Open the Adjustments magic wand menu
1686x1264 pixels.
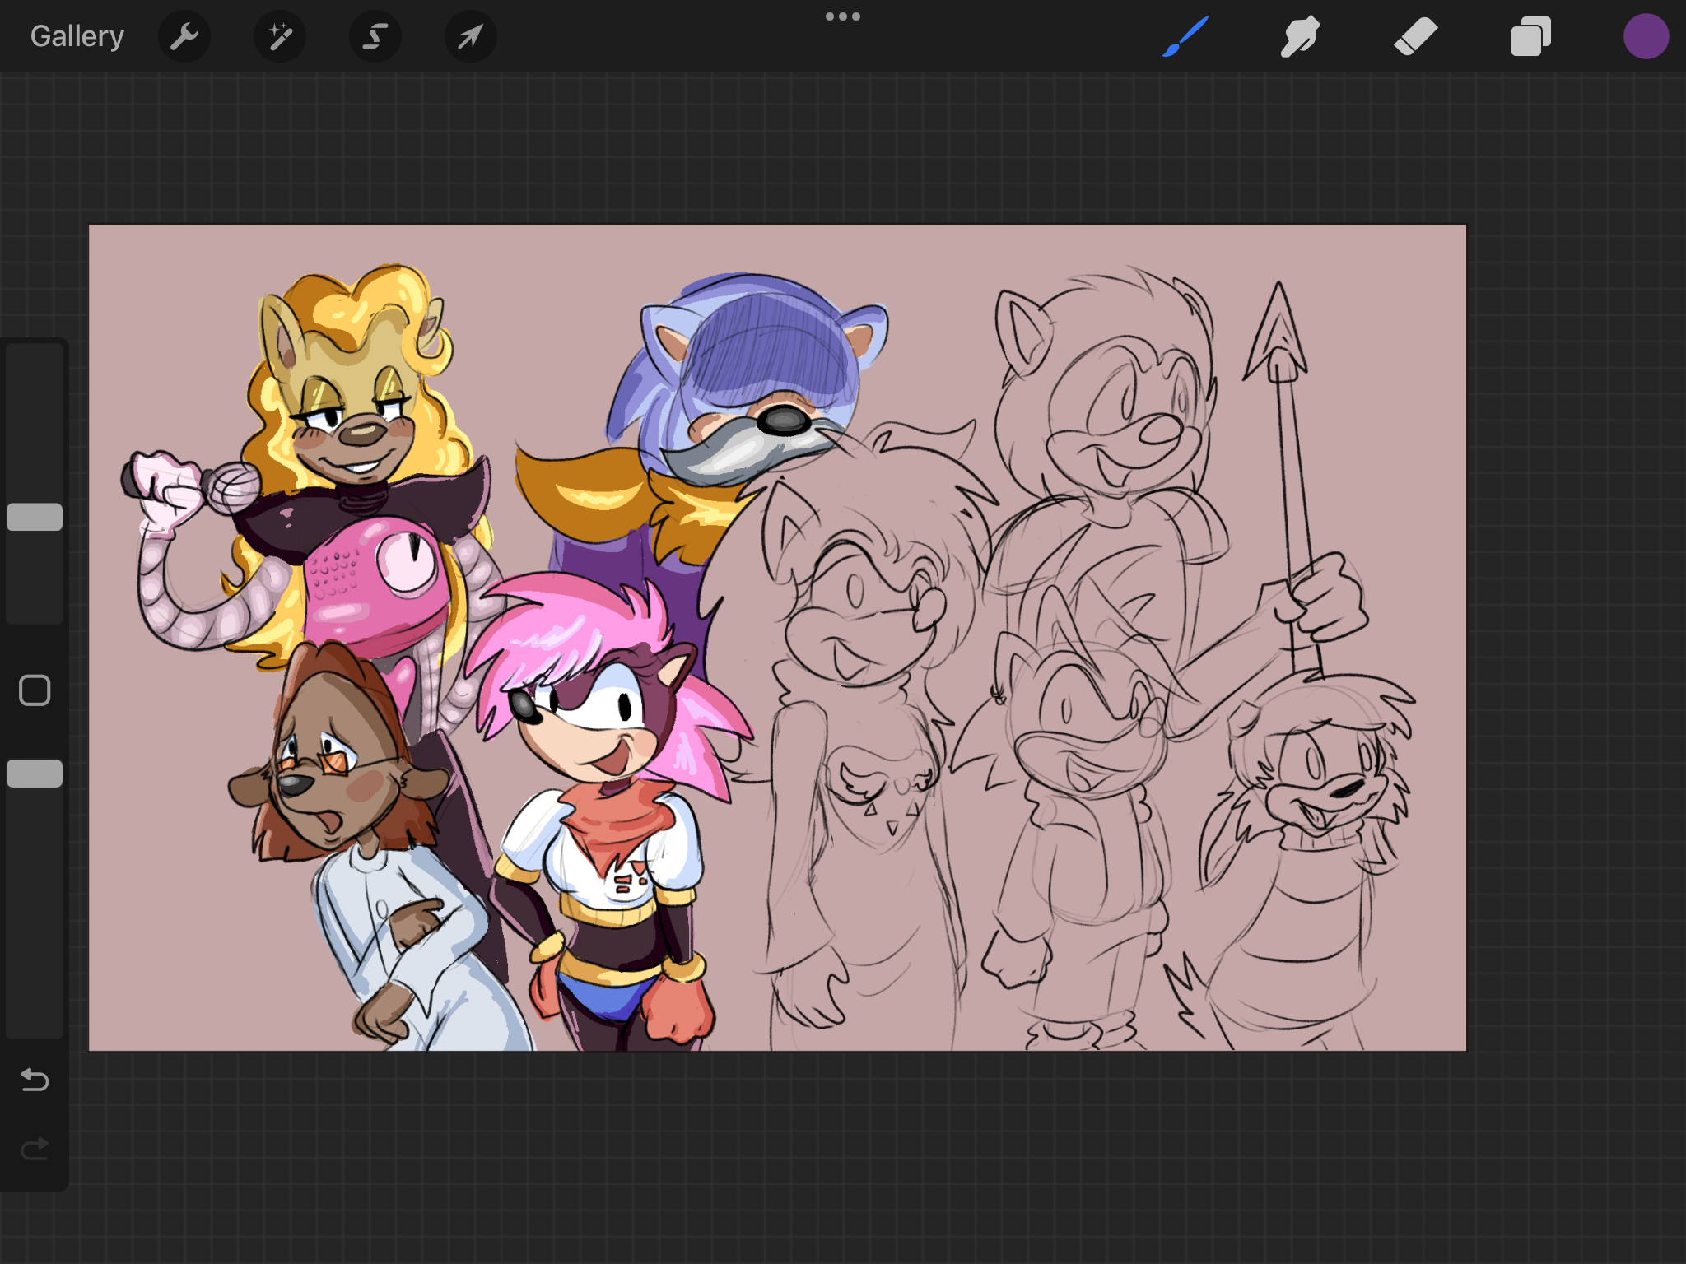(x=279, y=36)
